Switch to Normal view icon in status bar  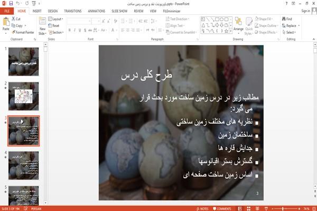pyautogui.click(x=240, y=208)
